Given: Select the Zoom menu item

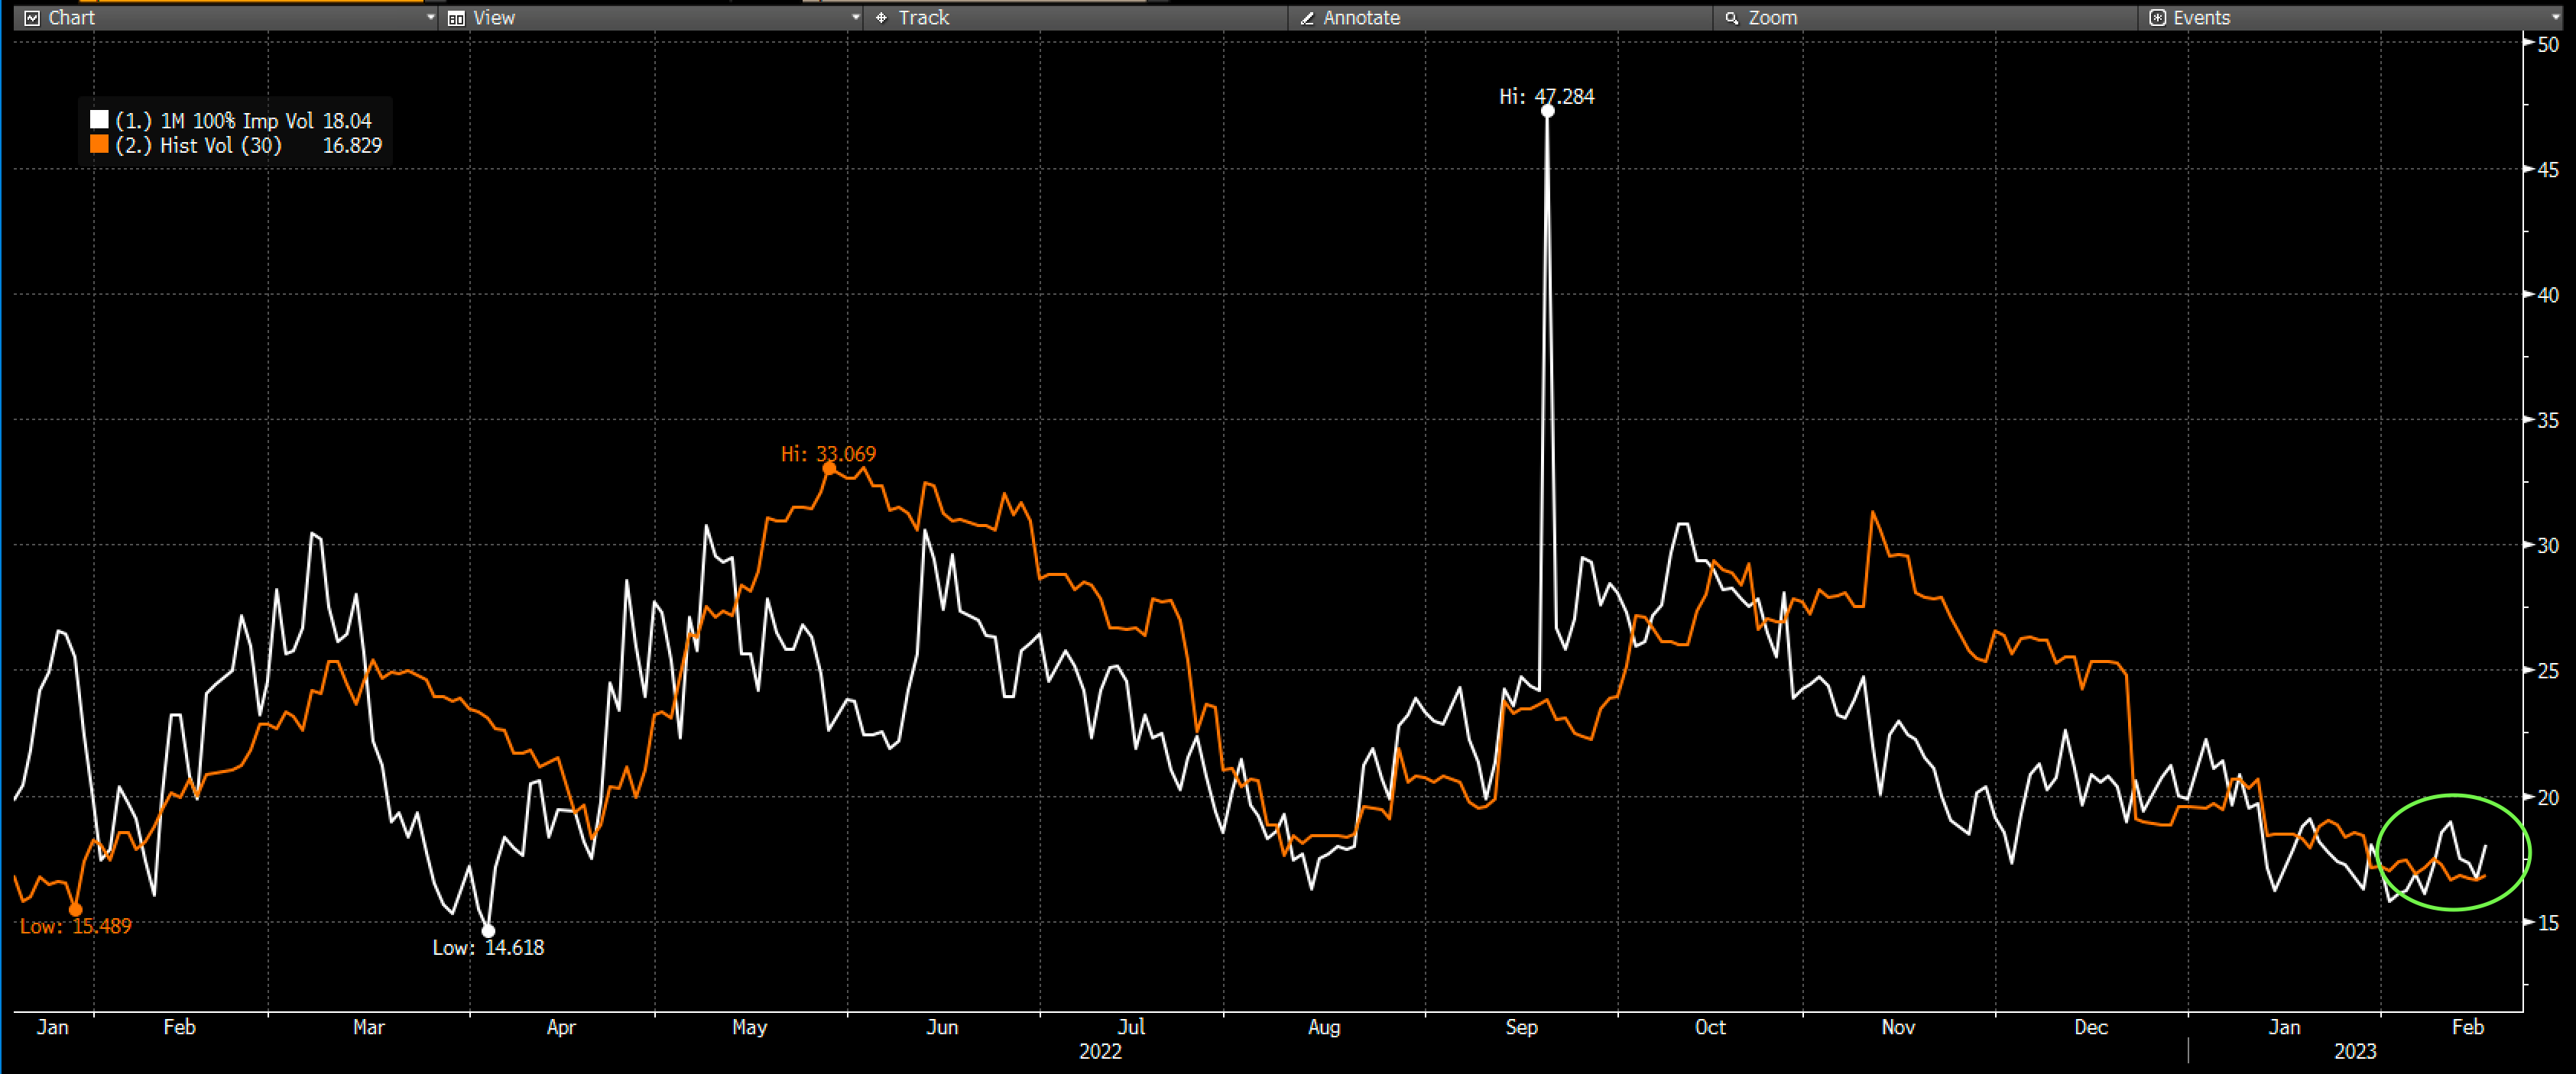Looking at the screenshot, I should (x=1772, y=18).
